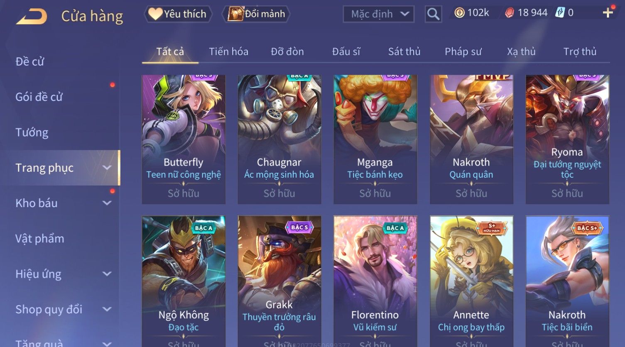This screenshot has height=347, width=625.
Task: Click the golden back arrow icon
Action: pos(32,17)
